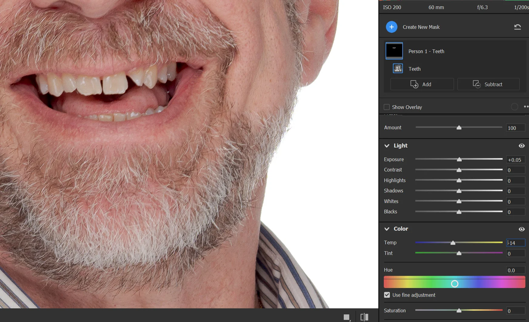Switch to before/after split view icon
This screenshot has height=322, width=529.
(x=364, y=317)
